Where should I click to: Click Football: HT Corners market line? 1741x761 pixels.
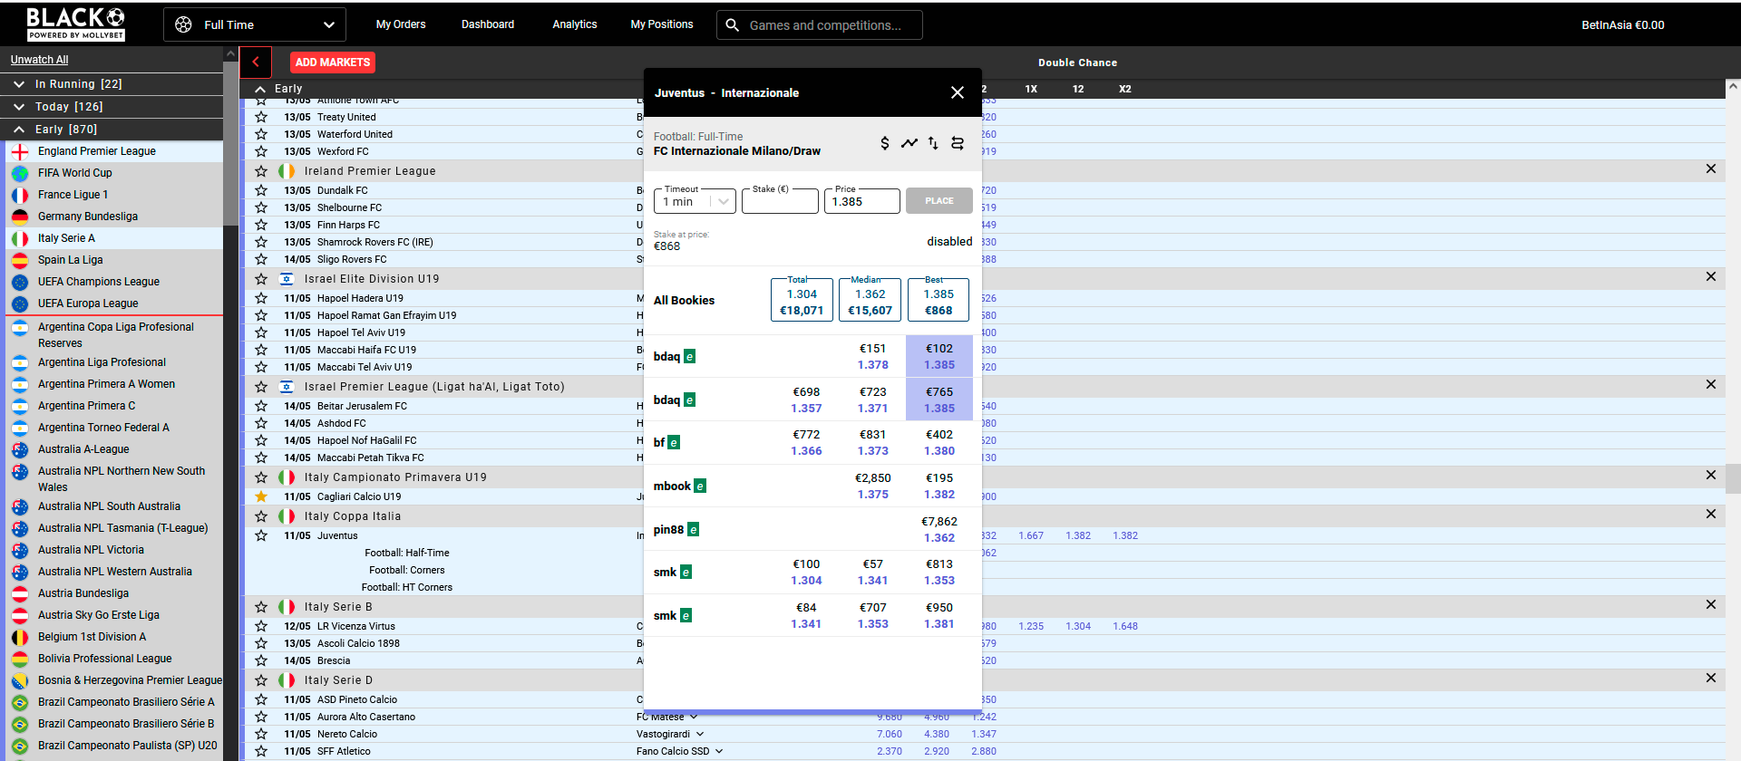click(x=407, y=587)
